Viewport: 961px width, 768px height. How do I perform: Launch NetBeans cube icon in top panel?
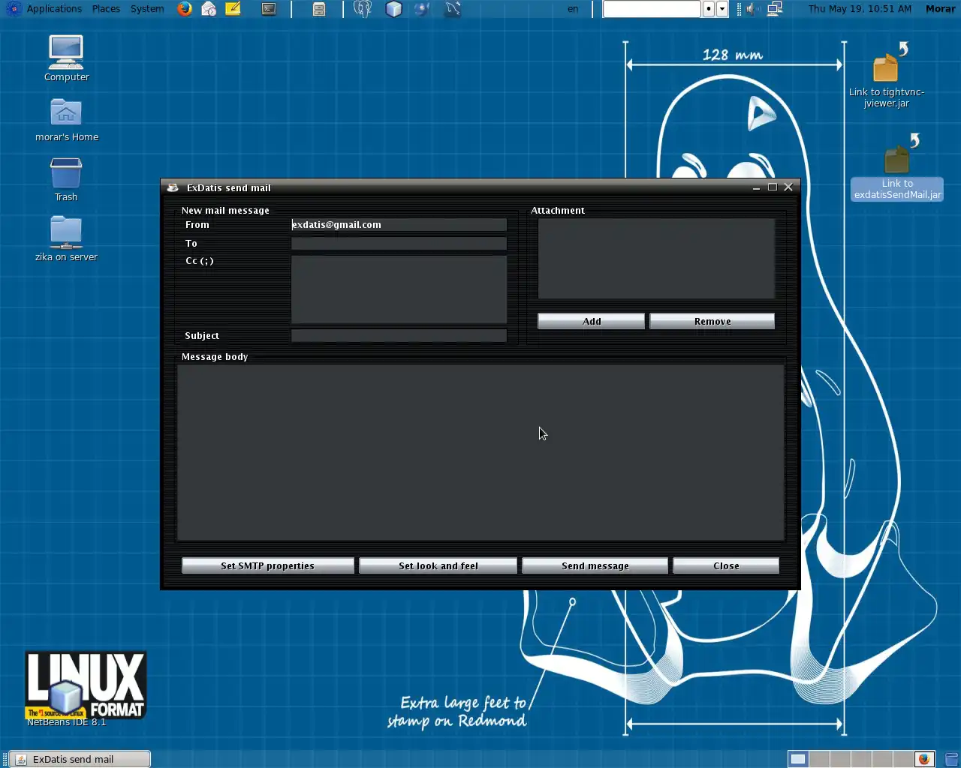(x=393, y=9)
